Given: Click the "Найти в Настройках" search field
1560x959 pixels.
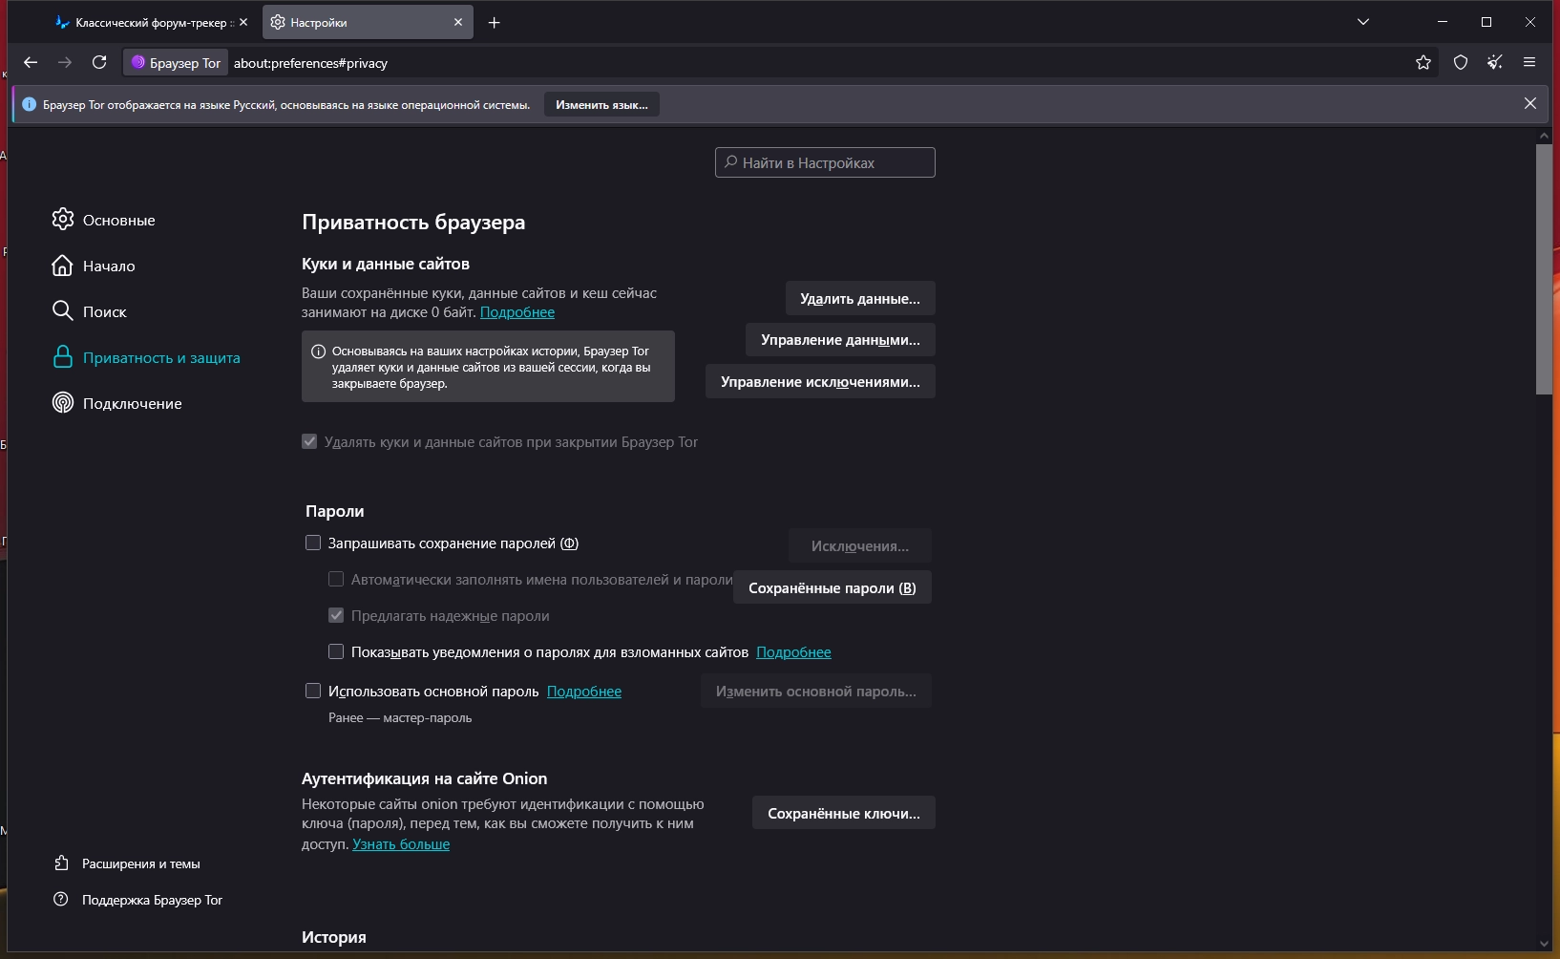Looking at the screenshot, I should pos(825,163).
